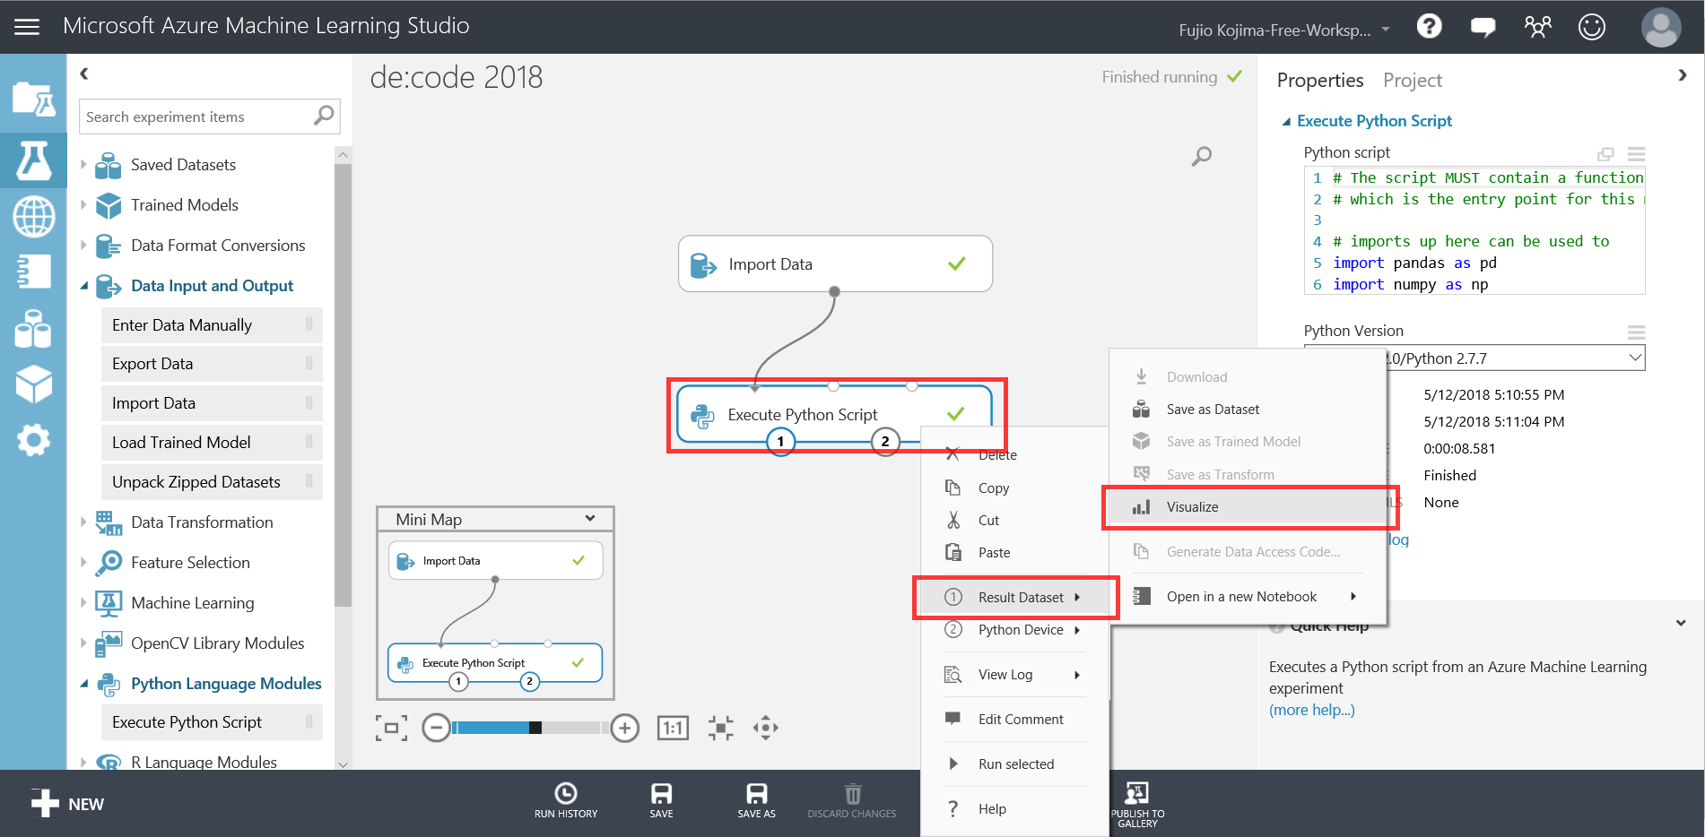Collapse the module palette panel

coord(84,73)
